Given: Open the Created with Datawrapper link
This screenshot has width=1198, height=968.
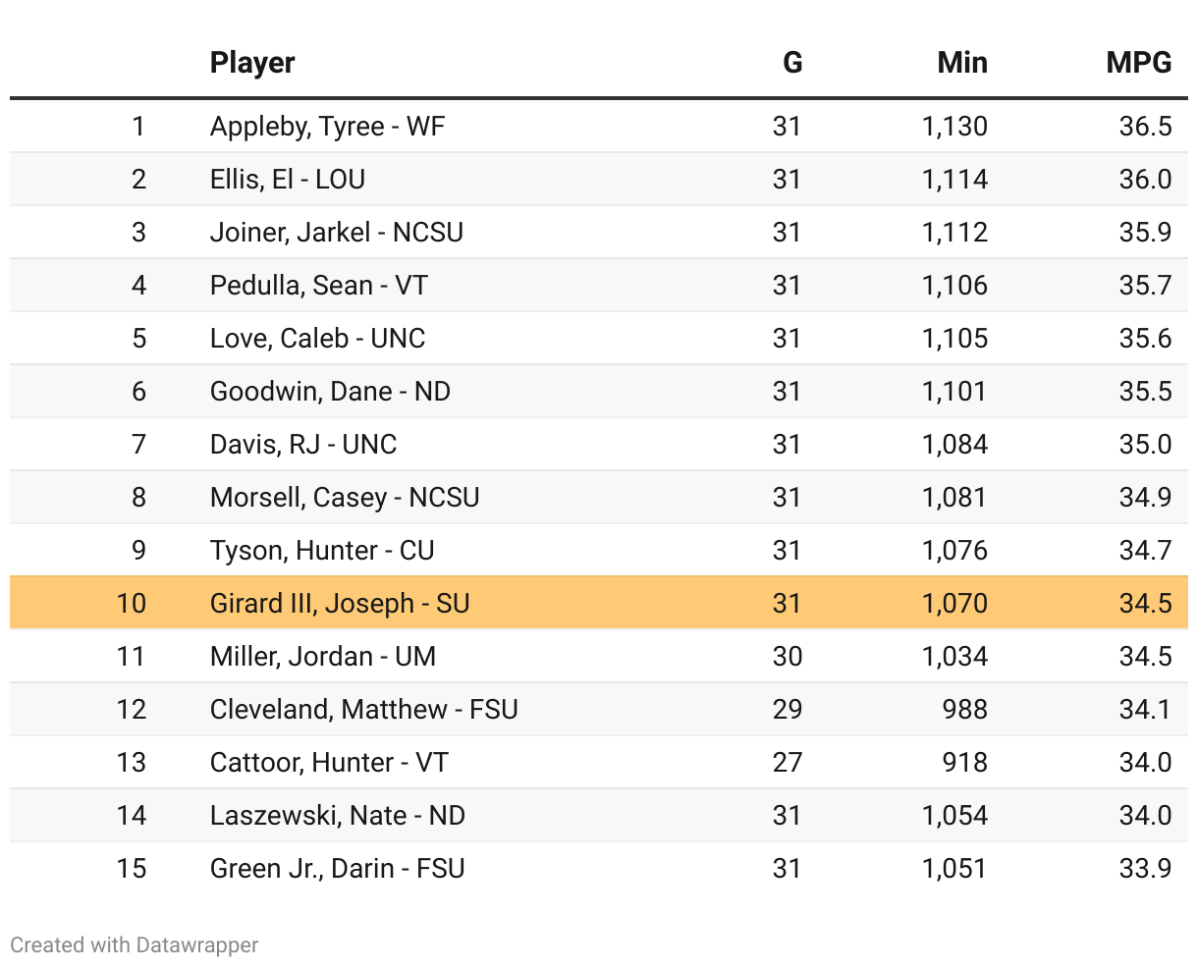Looking at the screenshot, I should tap(135, 945).
